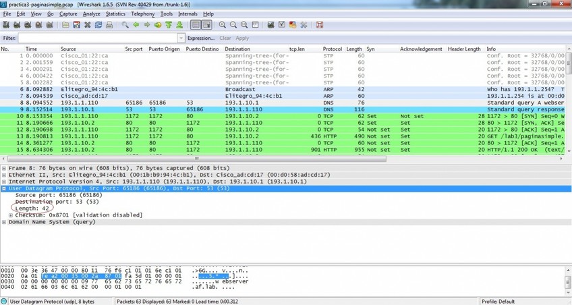Toggle Colorize packet list button
The image size is (572, 305).
click(x=194, y=25)
